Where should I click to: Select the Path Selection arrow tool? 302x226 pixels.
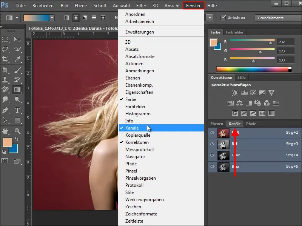[x=5, y=120]
